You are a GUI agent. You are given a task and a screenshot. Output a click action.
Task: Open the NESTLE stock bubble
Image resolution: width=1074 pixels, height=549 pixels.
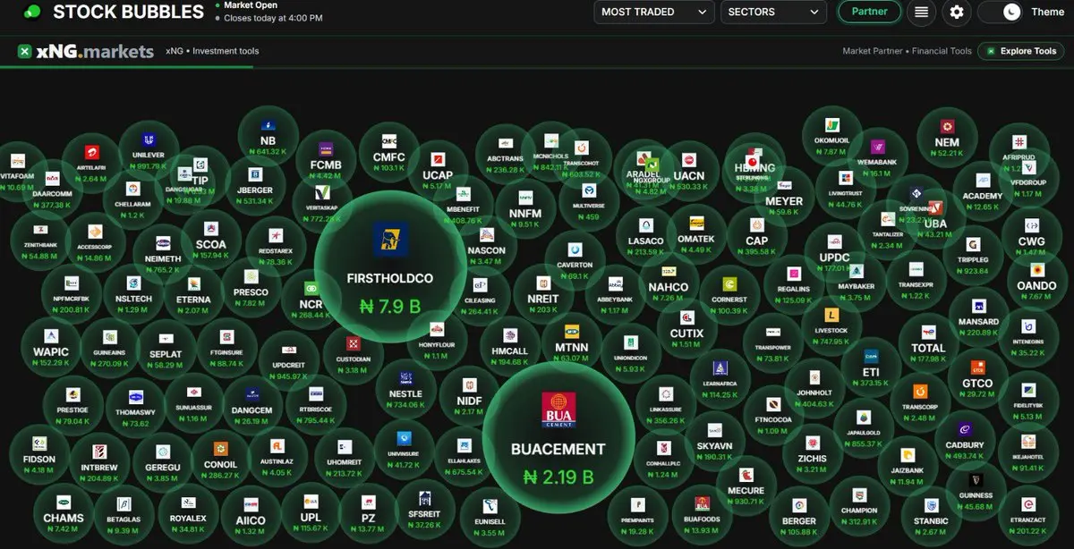pyautogui.click(x=405, y=389)
